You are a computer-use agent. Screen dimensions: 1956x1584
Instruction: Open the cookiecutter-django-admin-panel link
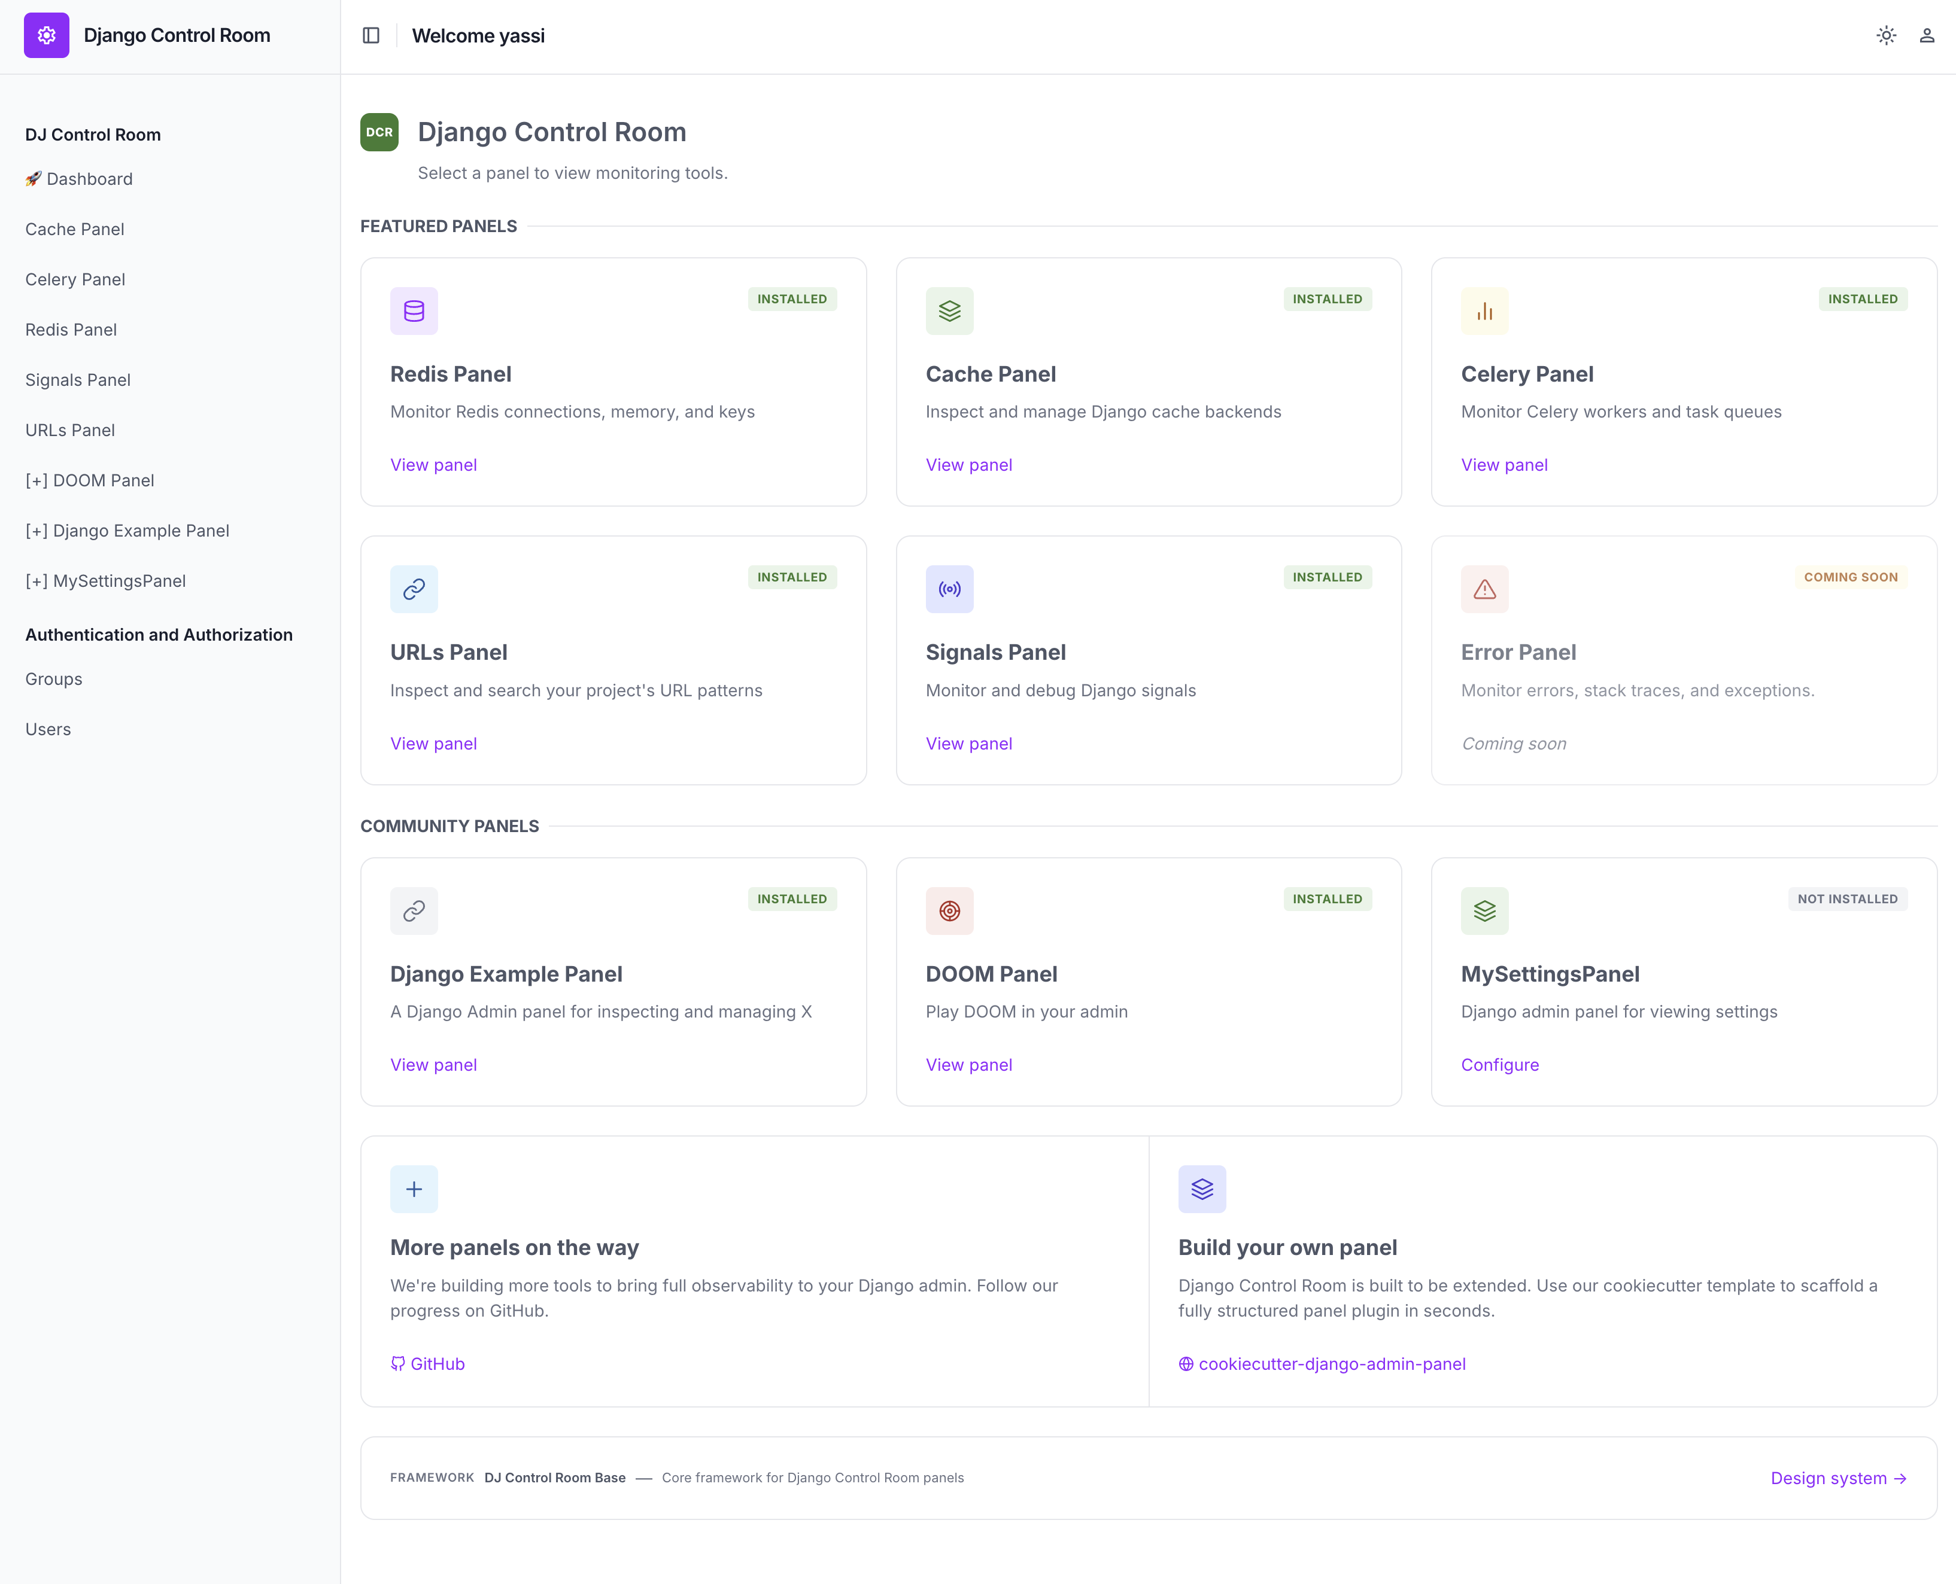point(1322,1364)
